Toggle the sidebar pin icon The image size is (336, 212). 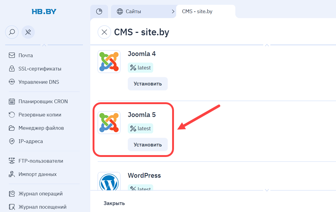[x=28, y=32]
